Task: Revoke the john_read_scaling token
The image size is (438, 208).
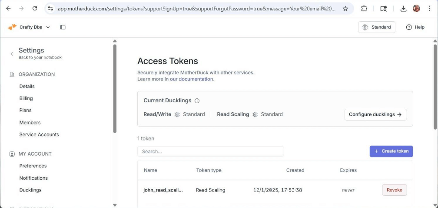Action: 395,190
